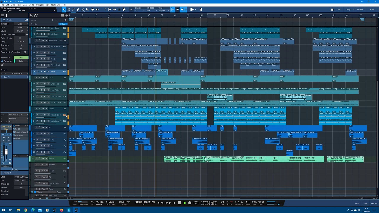379x213 pixels.
Task: Open the File menu
Action: 2,5
